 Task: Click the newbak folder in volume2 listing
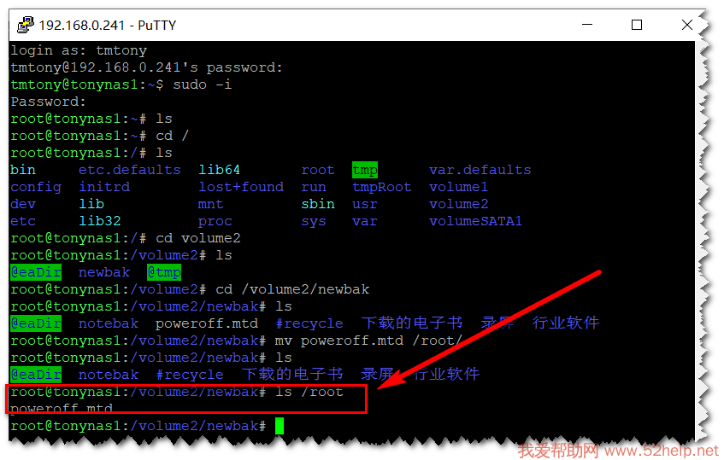coord(104,272)
